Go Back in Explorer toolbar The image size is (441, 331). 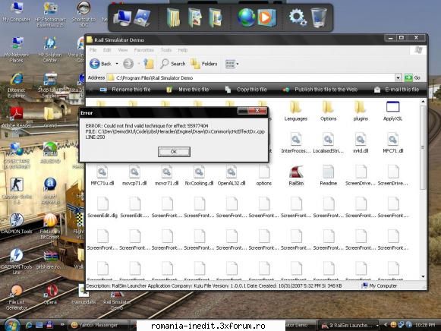point(100,64)
